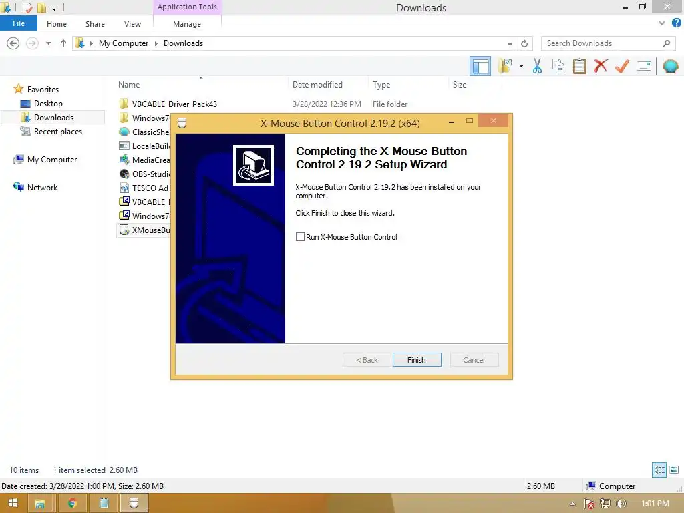
Task: Click the Forward navigation arrow
Action: tap(32, 43)
